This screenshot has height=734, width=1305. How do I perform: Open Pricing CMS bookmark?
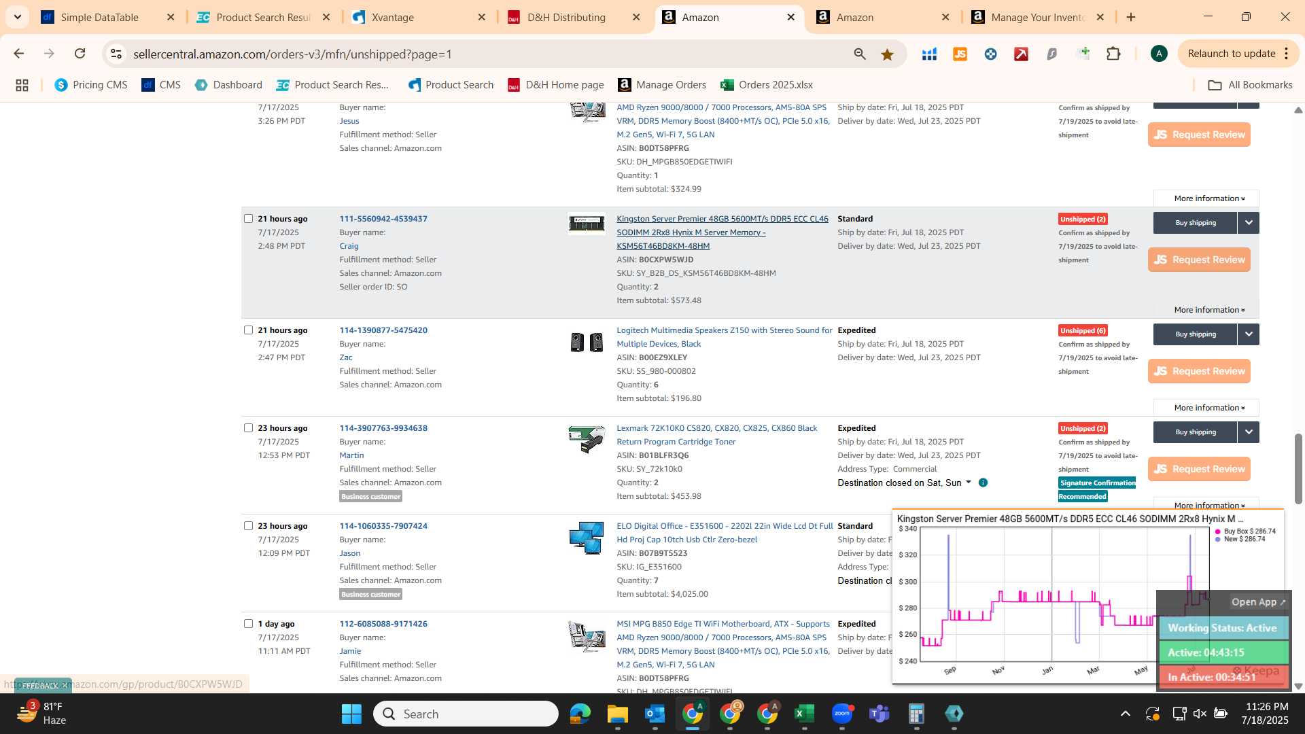pos(91,85)
